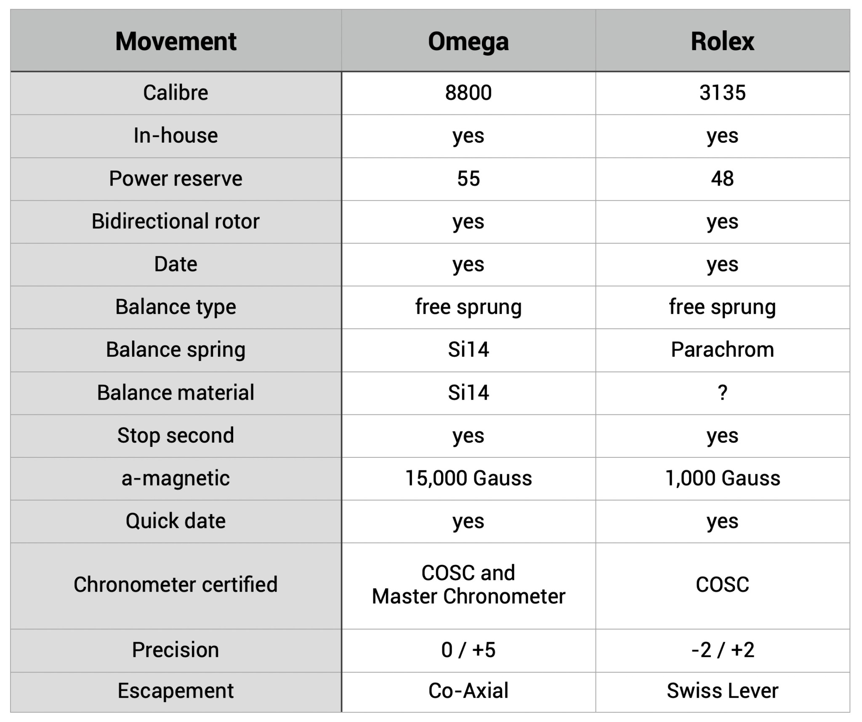
Task: Select the 1,000 Gauss cell
Action: point(722,478)
